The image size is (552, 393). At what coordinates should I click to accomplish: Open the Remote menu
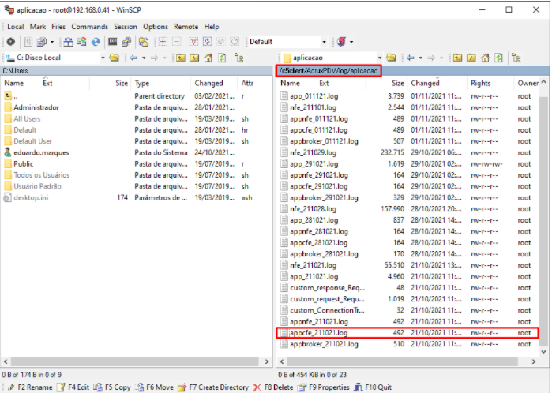[x=186, y=27]
